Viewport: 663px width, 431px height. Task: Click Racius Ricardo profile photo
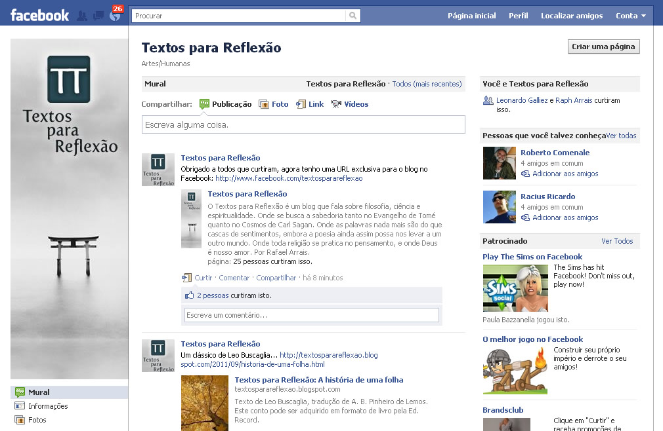[x=500, y=206]
